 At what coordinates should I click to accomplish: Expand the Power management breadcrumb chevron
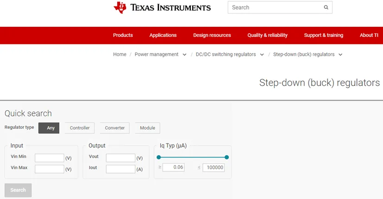coord(184,54)
